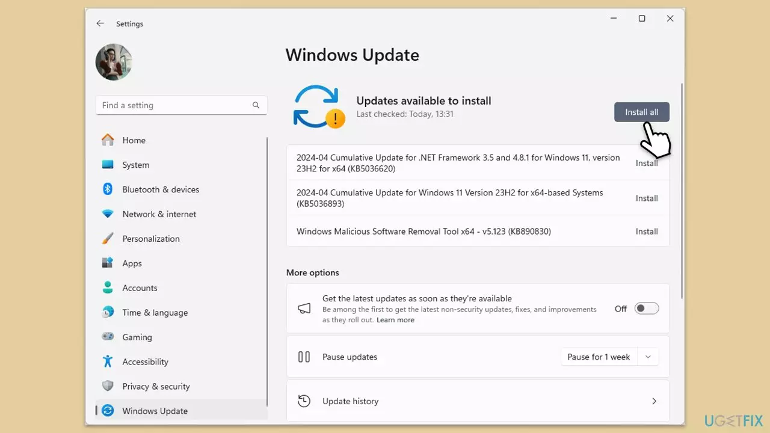This screenshot has height=433, width=770.
Task: Enable getting latest updates as soon as available
Action: tap(646, 308)
